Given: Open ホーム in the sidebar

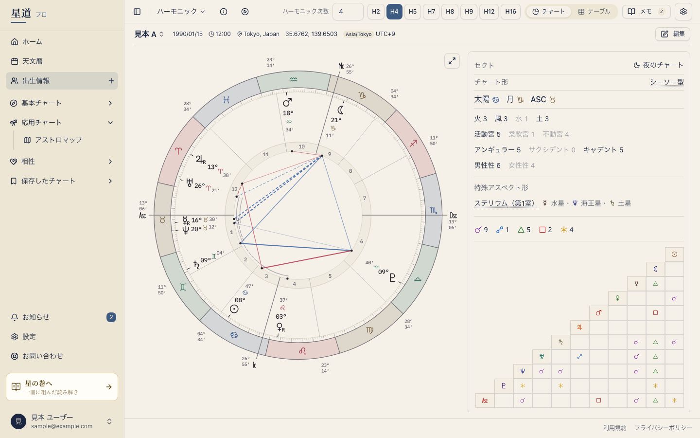Looking at the screenshot, I should [62, 42].
